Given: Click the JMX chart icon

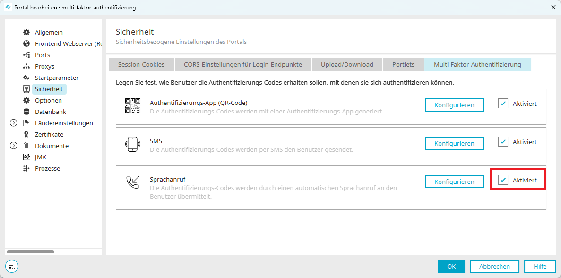Looking at the screenshot, I should pyautogui.click(x=26, y=157).
